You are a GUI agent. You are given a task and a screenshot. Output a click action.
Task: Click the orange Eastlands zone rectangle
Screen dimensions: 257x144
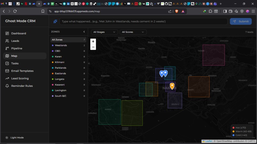pos(199,87)
